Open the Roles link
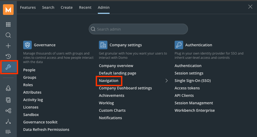The image size is (257, 137). pos(28,85)
